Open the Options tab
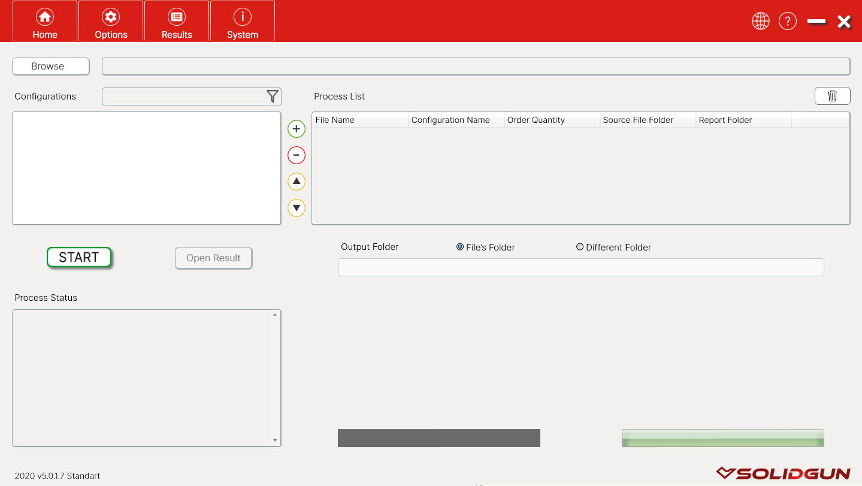 point(111,22)
